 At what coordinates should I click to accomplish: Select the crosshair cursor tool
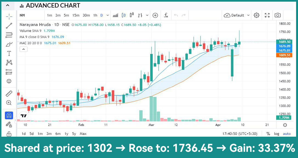click(9, 16)
